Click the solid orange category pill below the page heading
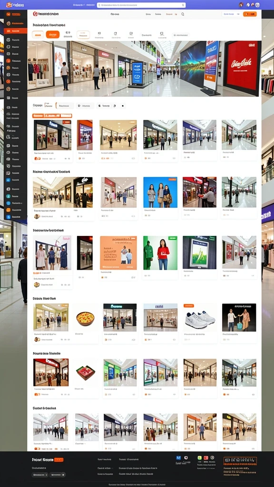Viewport: 274px width, 487px height. [52, 34]
